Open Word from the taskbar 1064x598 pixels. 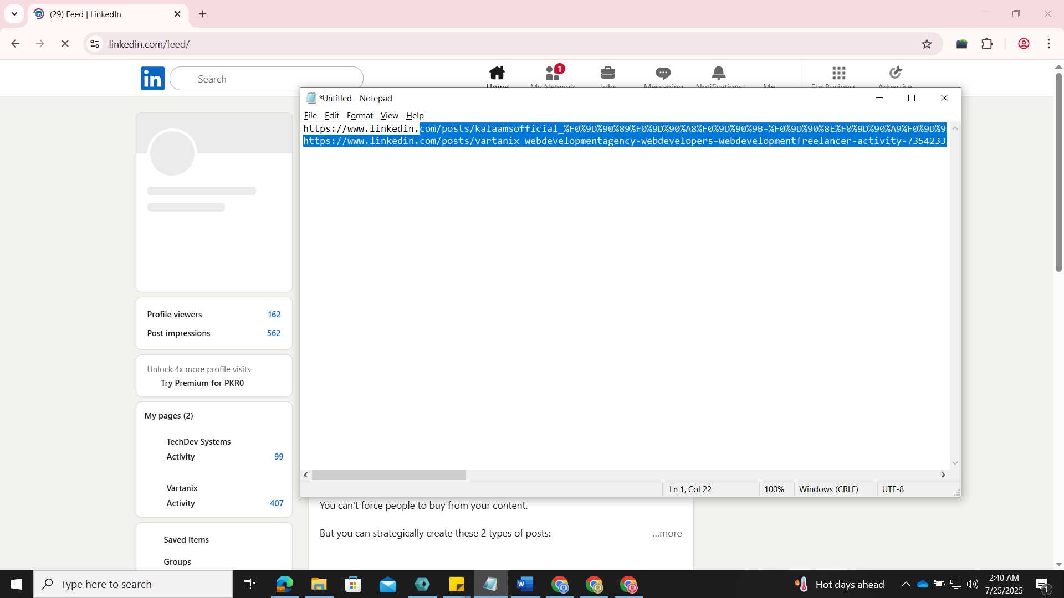(525, 584)
